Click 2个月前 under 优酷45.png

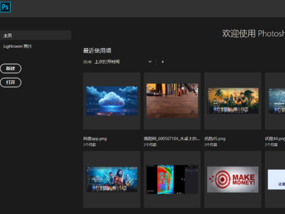[x=211, y=145]
